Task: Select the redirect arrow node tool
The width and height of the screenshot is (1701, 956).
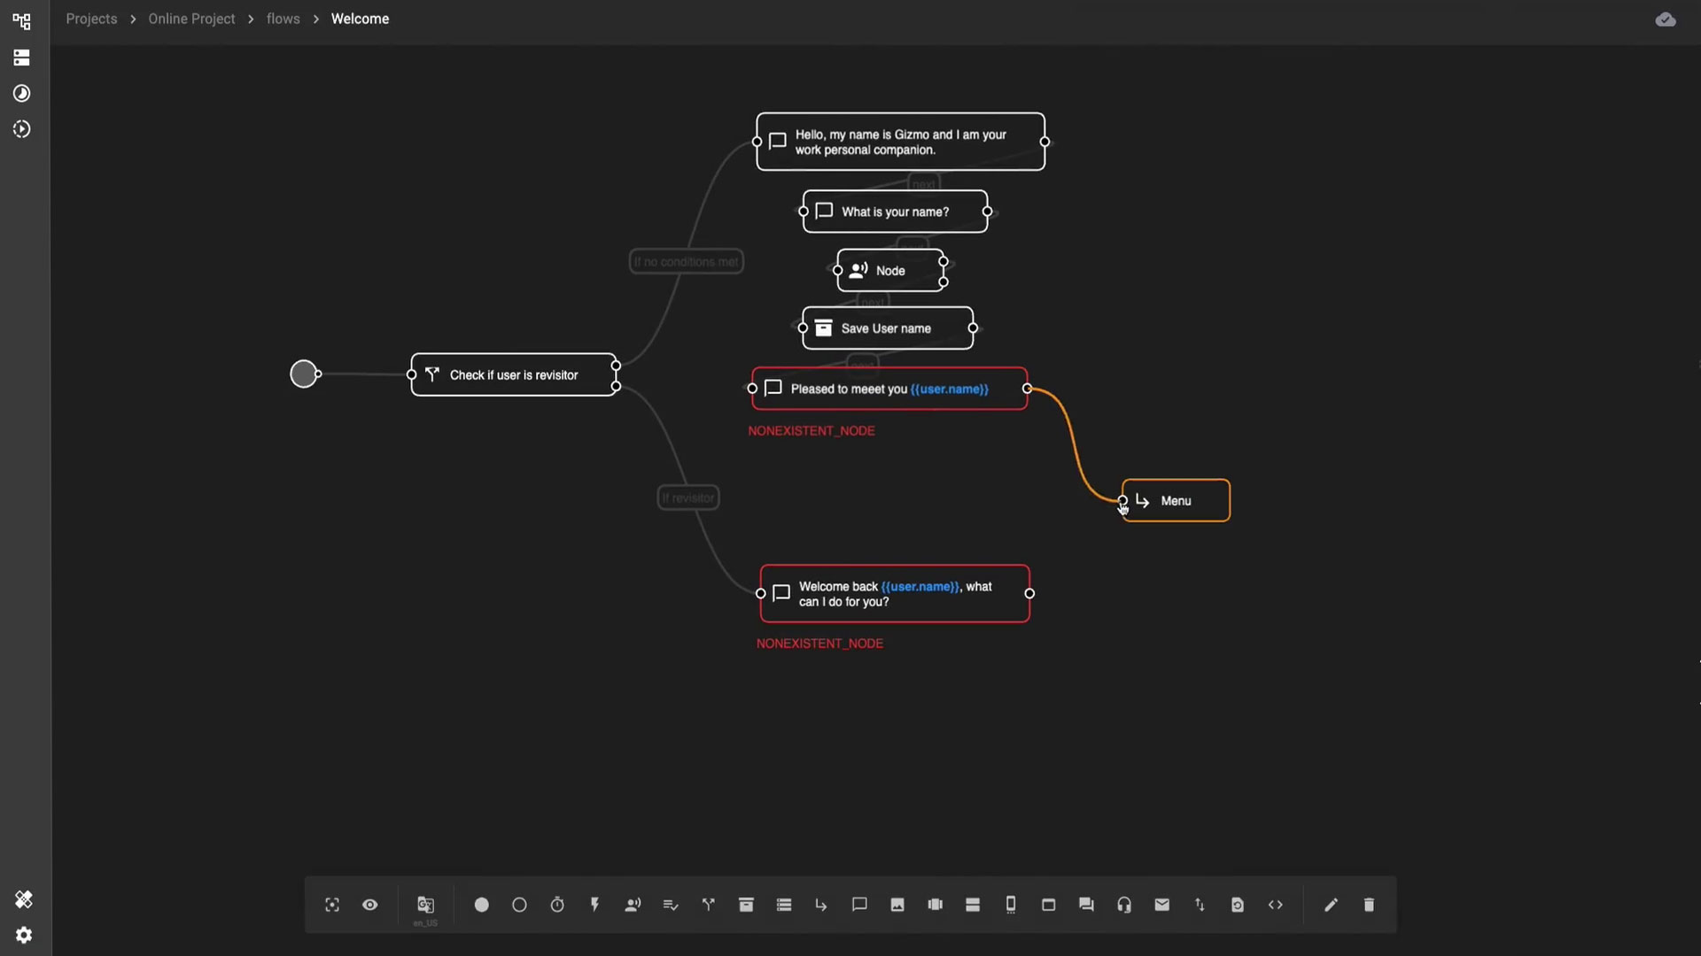Action: pos(821,905)
